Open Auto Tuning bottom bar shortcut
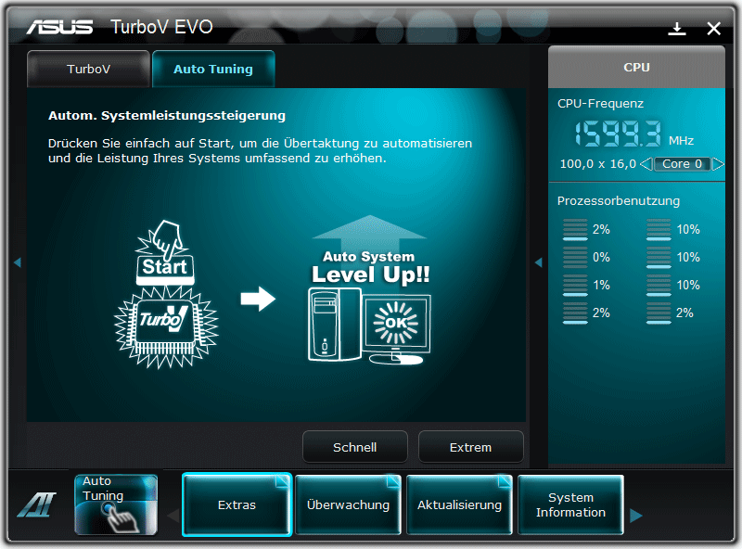Viewport: 742px width, 549px height. (116, 504)
